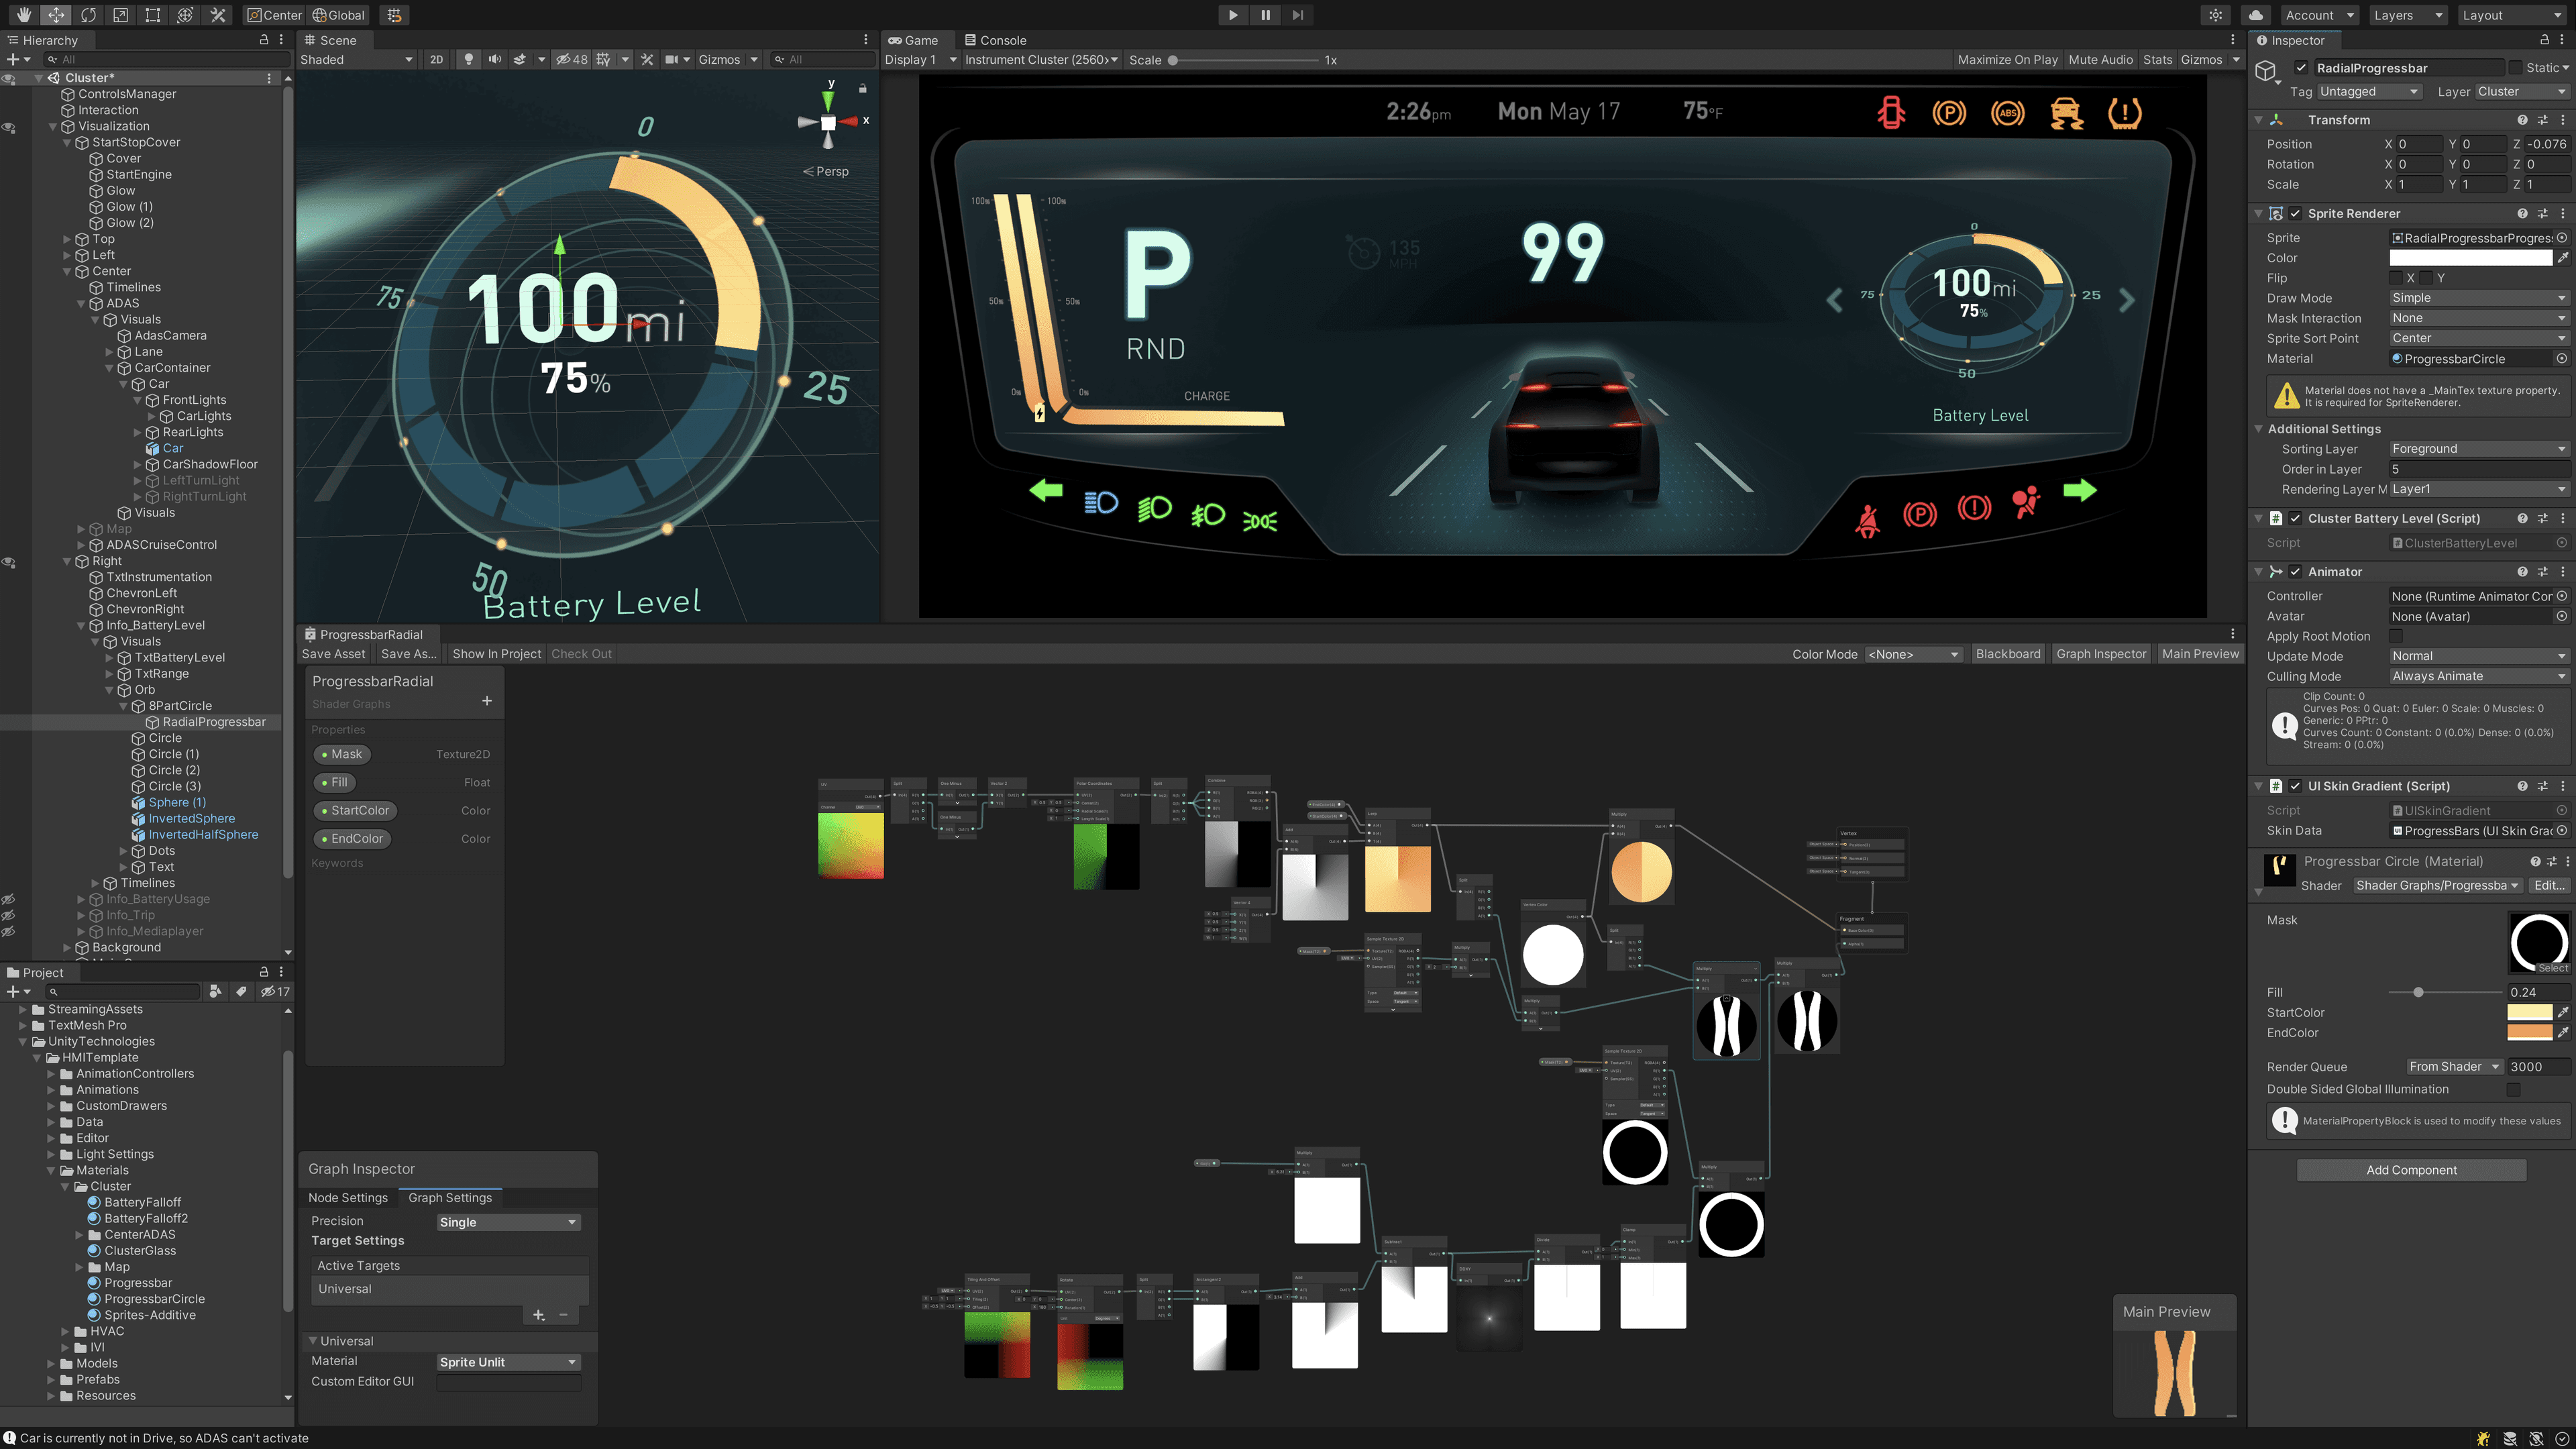Enable the Static checkbox for RadialProgressbar
The width and height of the screenshot is (2576, 1449).
pos(2516,67)
